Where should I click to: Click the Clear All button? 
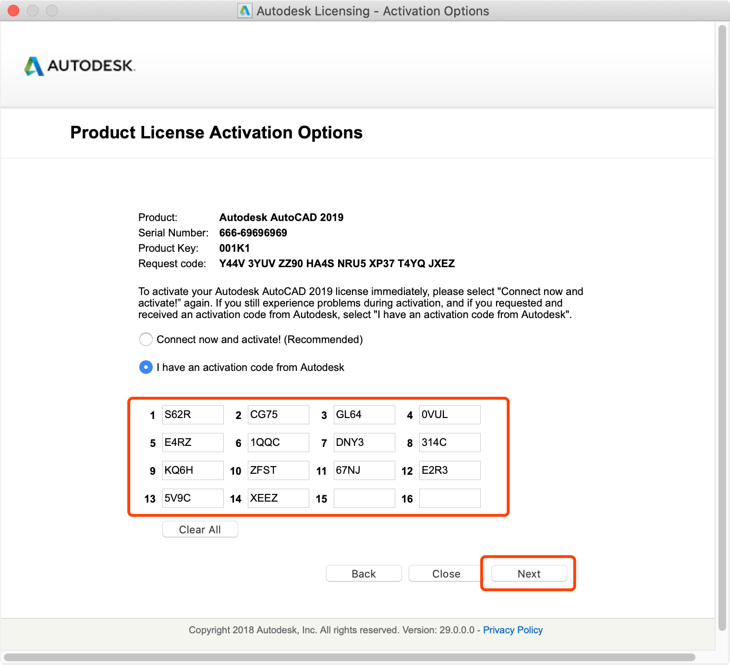[200, 529]
